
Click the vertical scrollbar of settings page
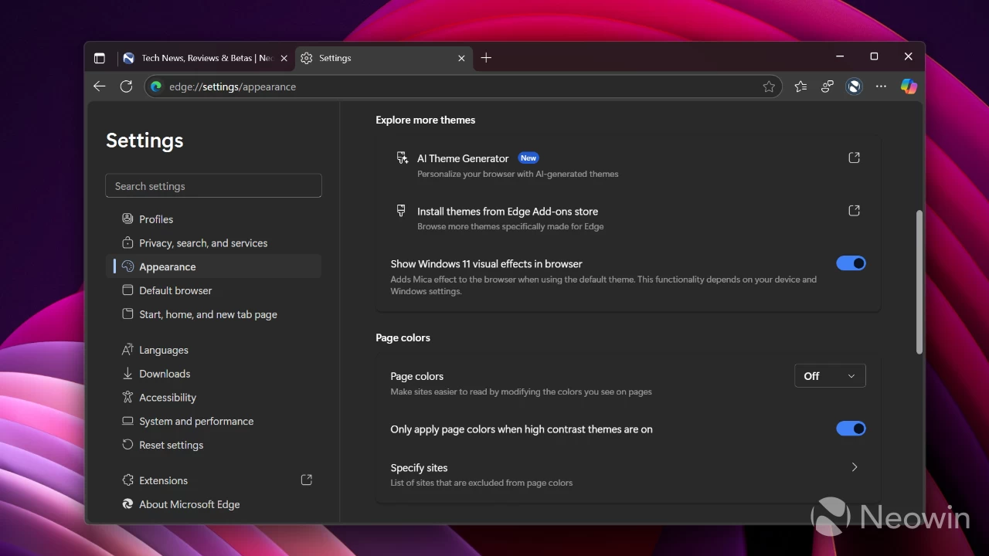919,282
